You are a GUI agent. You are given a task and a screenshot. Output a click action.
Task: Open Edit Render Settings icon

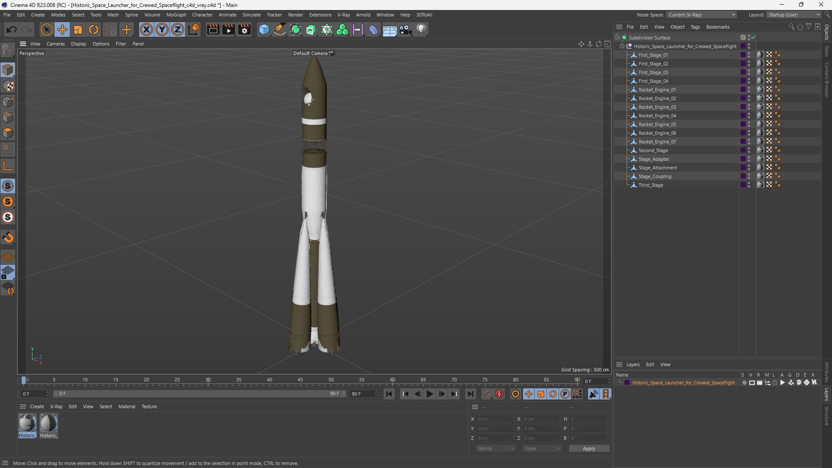tap(245, 29)
